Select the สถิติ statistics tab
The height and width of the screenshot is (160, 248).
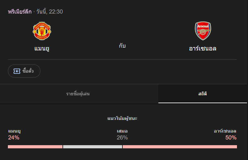coord(203,94)
